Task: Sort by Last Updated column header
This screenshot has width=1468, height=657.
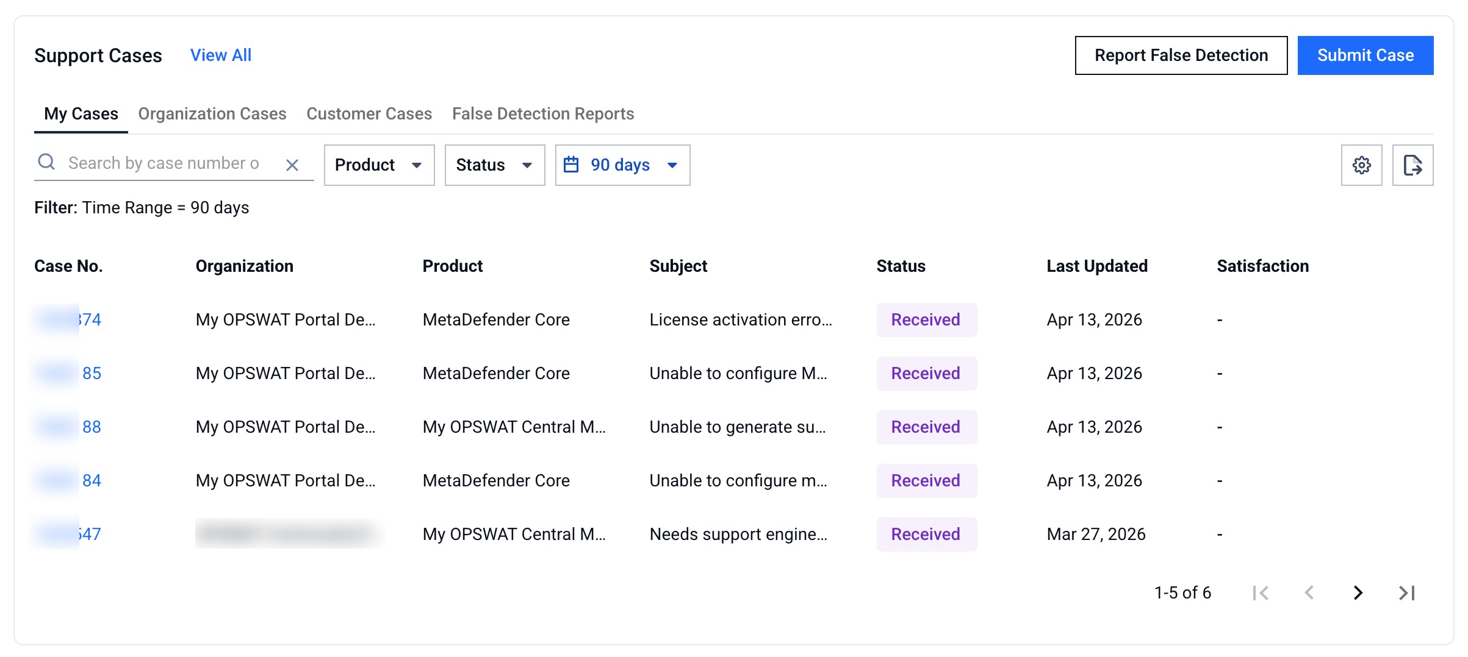Action: pyautogui.click(x=1096, y=266)
